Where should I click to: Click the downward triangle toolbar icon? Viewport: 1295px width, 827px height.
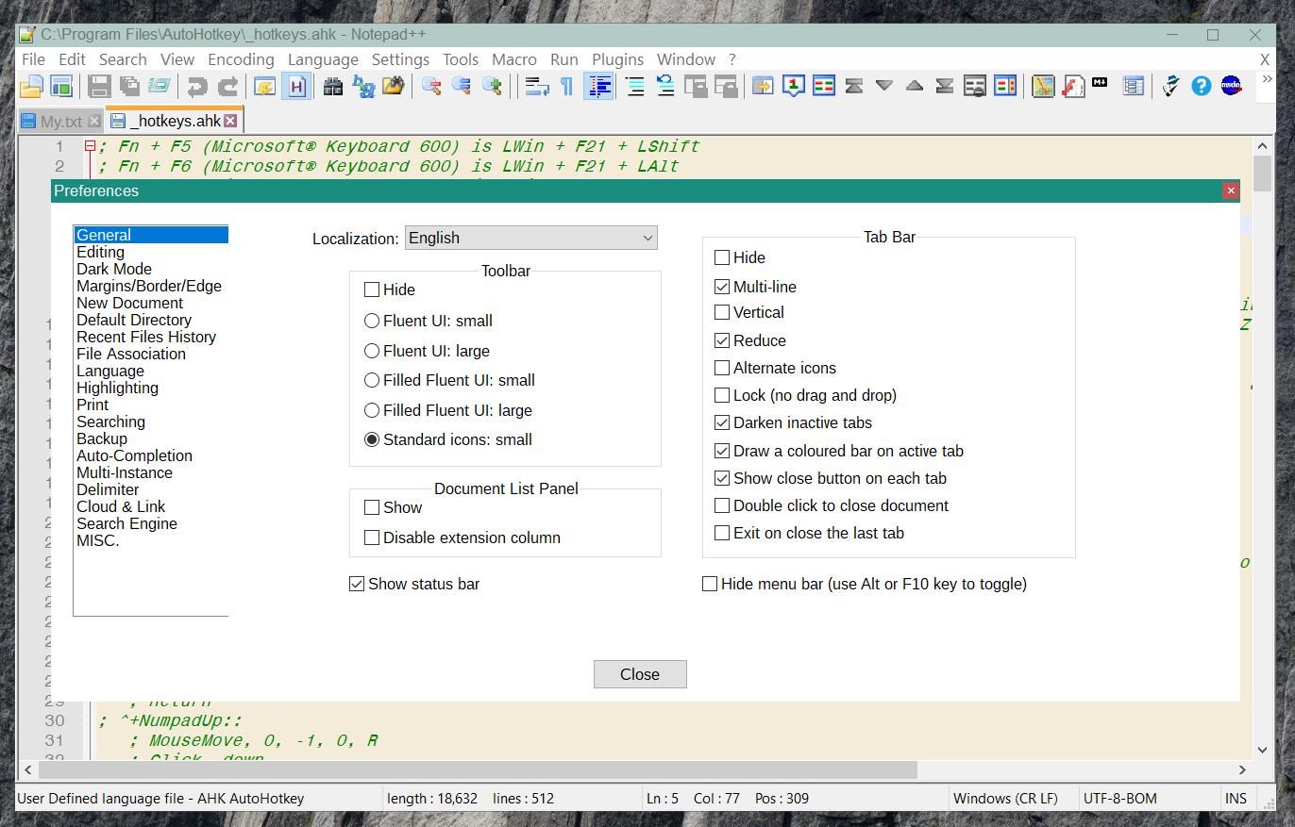(884, 87)
